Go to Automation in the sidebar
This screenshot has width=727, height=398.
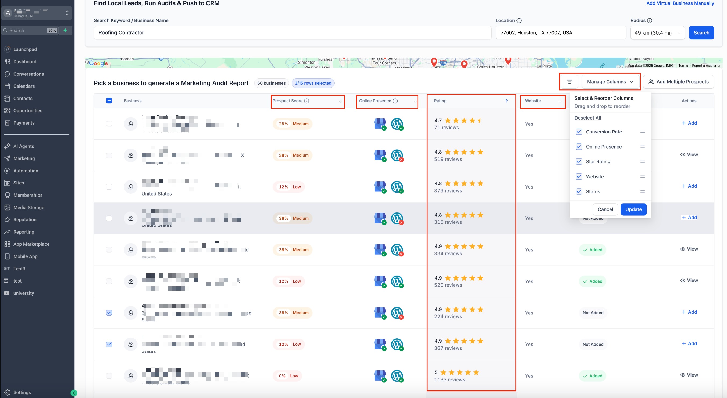[x=25, y=171]
